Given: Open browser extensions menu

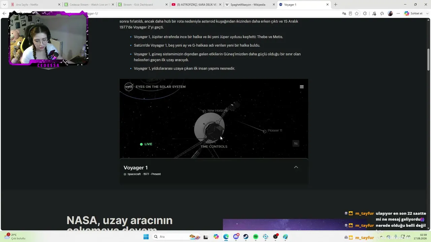Looking at the screenshot, I should pyautogui.click(x=365, y=13).
